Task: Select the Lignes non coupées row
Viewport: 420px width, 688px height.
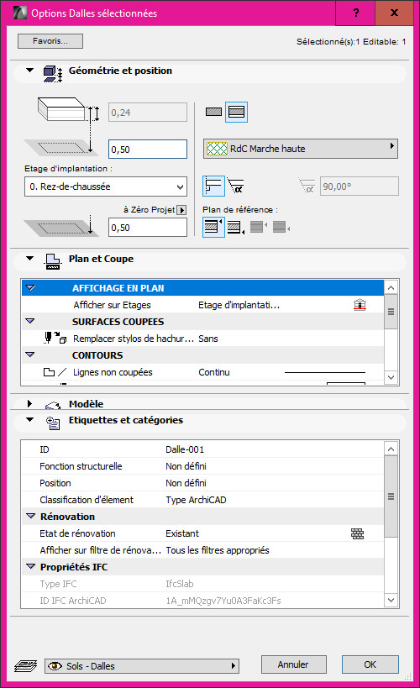Action: 202,372
